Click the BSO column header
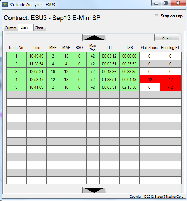The height and width of the screenshot is (201, 187). [x=79, y=48]
